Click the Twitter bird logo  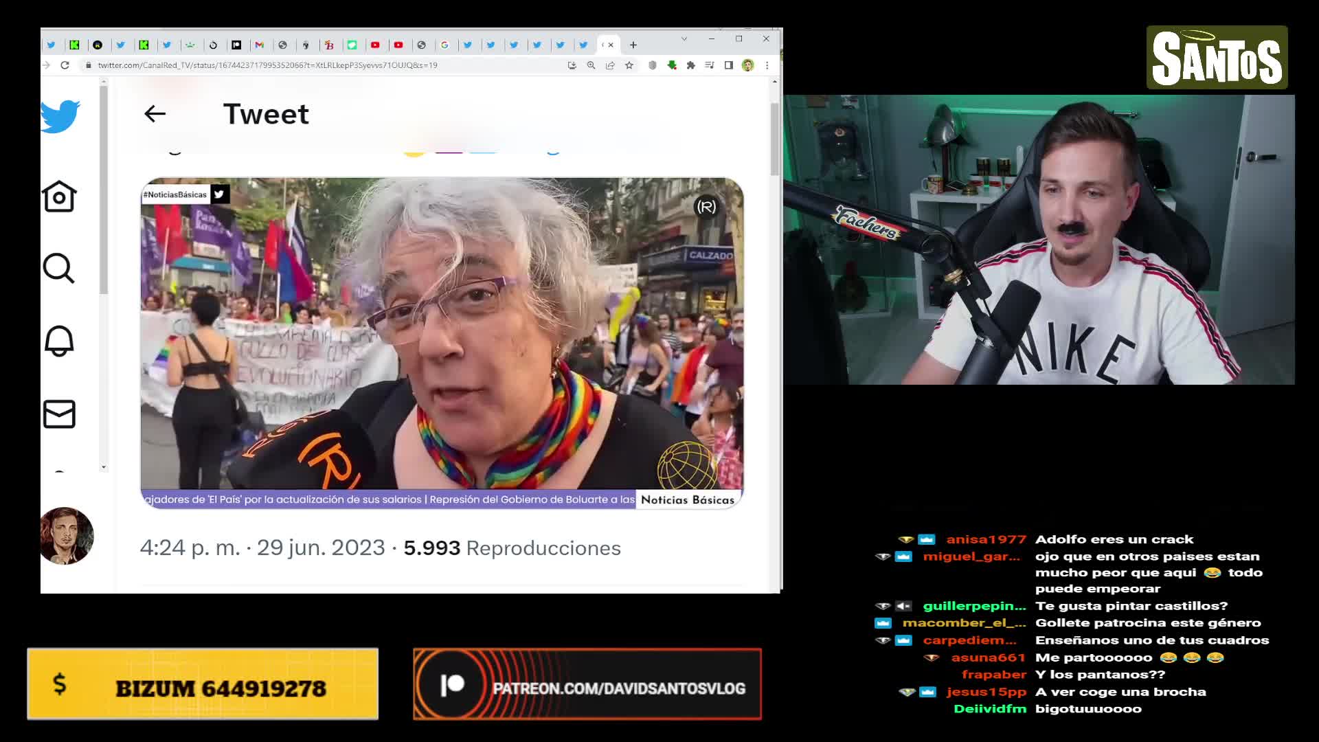60,116
